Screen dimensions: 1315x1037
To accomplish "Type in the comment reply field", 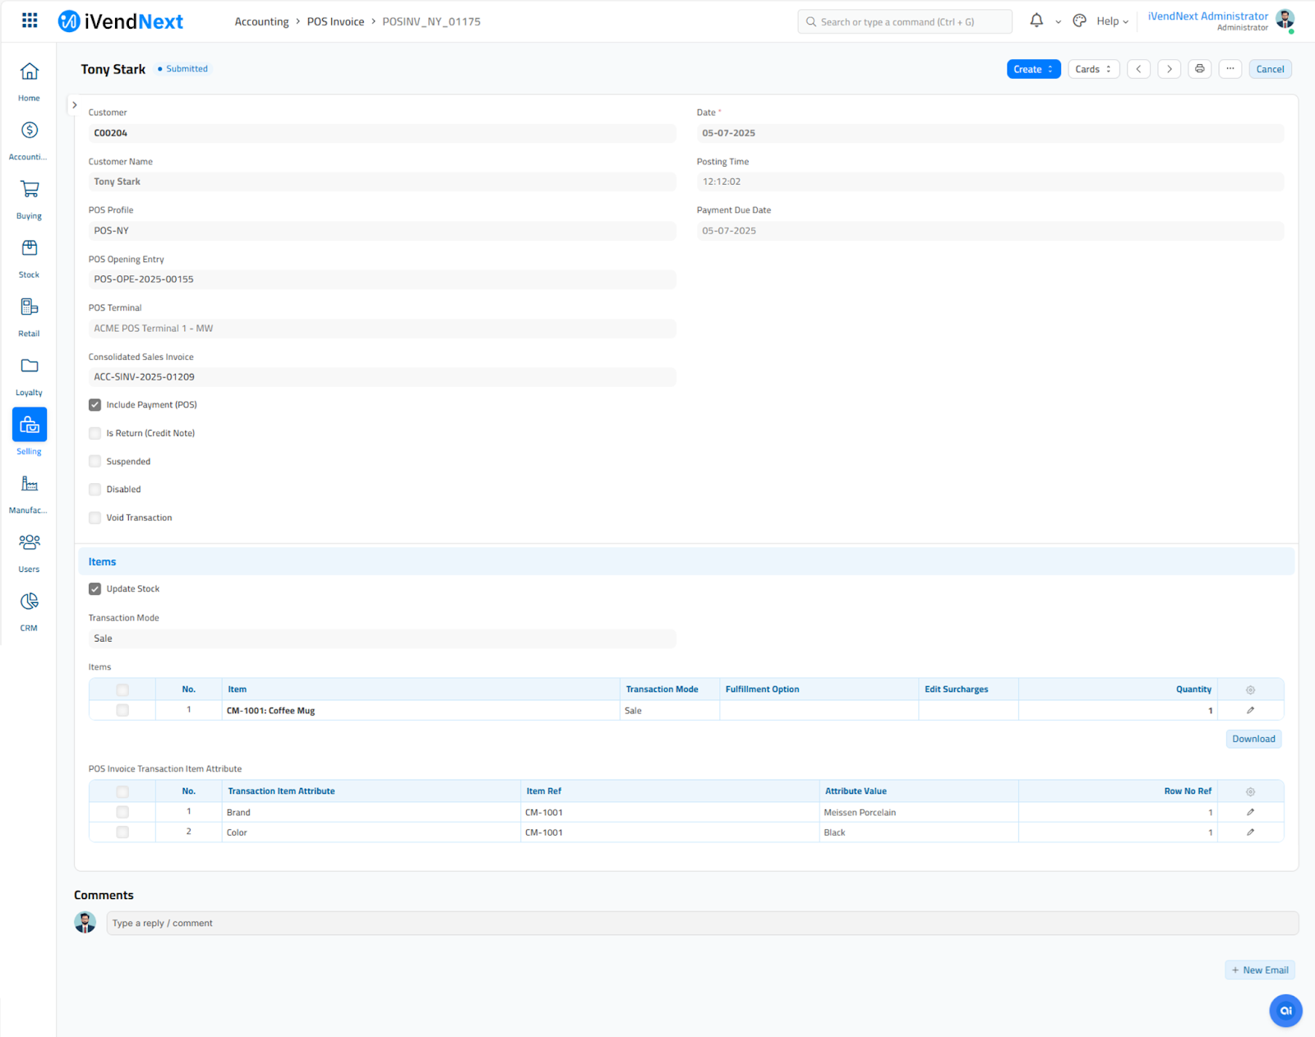I will click(701, 924).
